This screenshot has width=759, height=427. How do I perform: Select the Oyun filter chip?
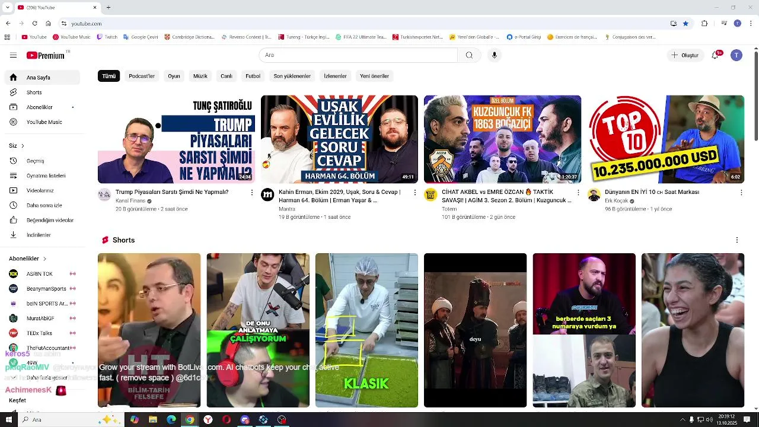click(x=174, y=76)
